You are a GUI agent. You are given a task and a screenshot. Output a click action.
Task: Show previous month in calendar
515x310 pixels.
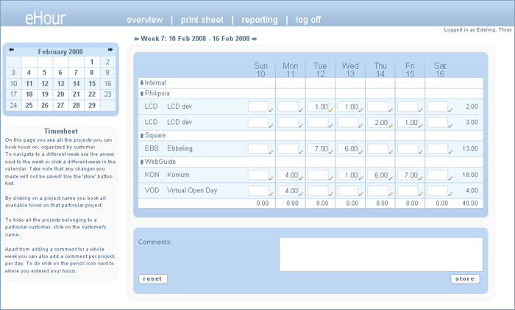click(11, 49)
